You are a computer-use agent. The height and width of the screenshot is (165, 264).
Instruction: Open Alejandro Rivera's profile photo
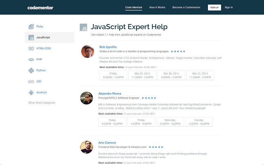click(x=86, y=98)
